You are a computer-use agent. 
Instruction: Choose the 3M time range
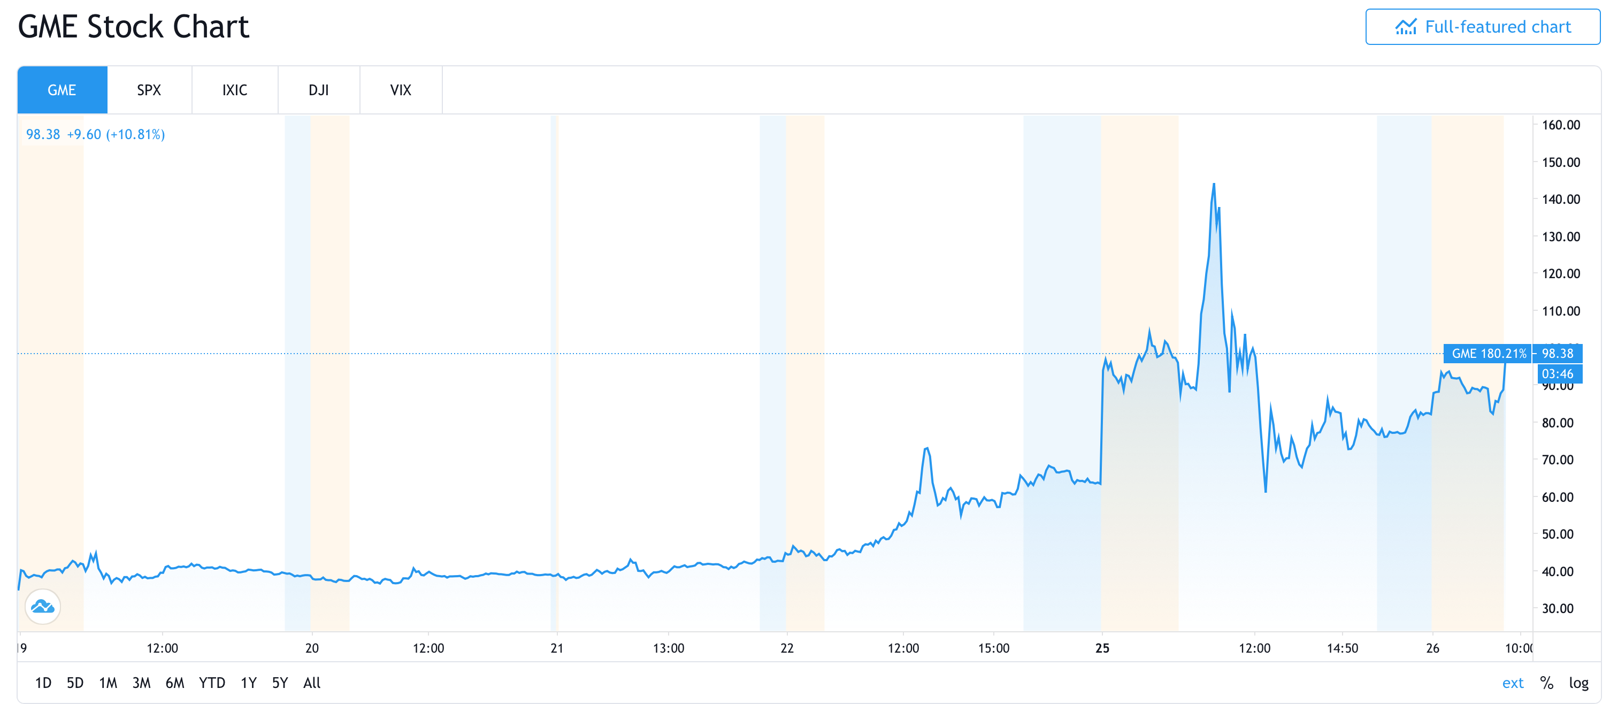point(141,683)
